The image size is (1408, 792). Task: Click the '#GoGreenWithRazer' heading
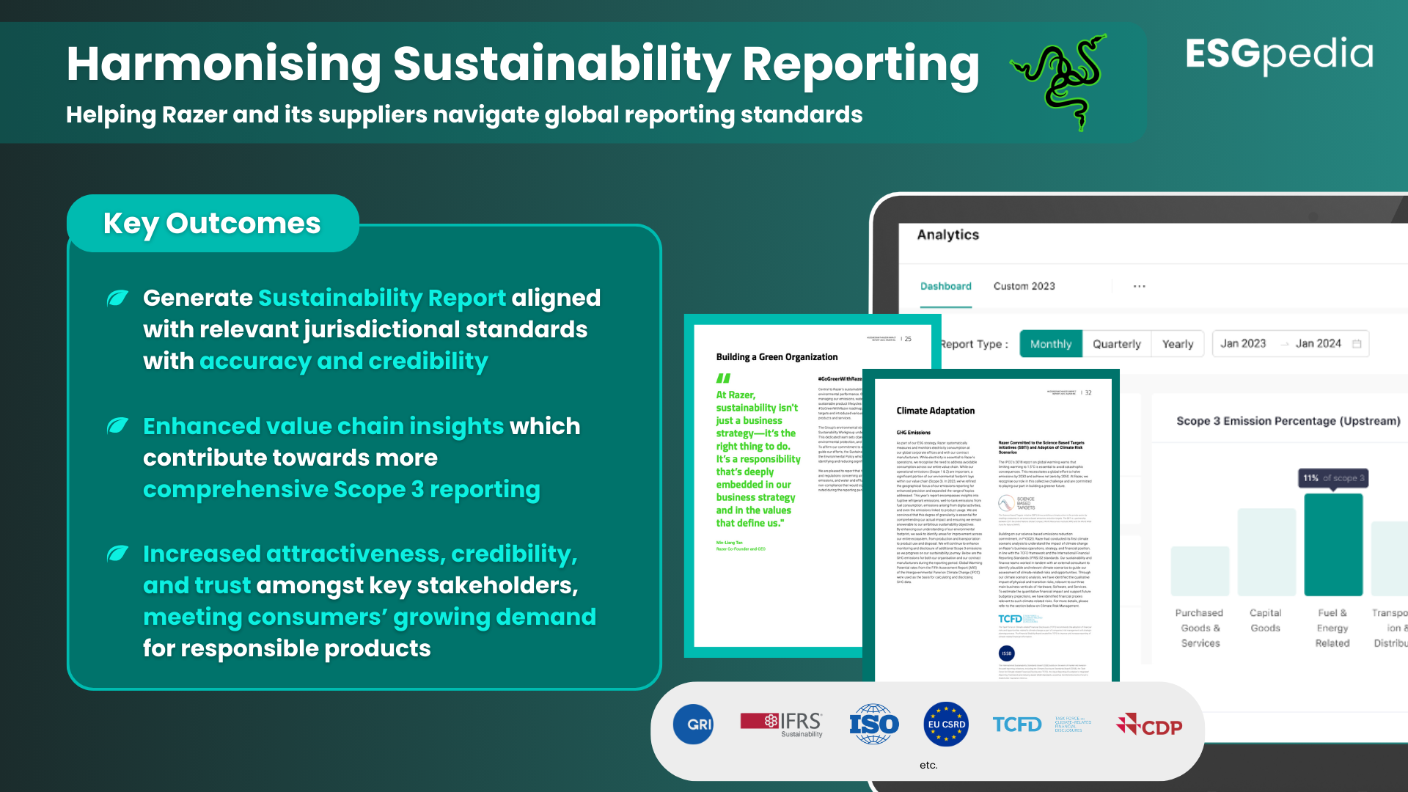point(840,379)
